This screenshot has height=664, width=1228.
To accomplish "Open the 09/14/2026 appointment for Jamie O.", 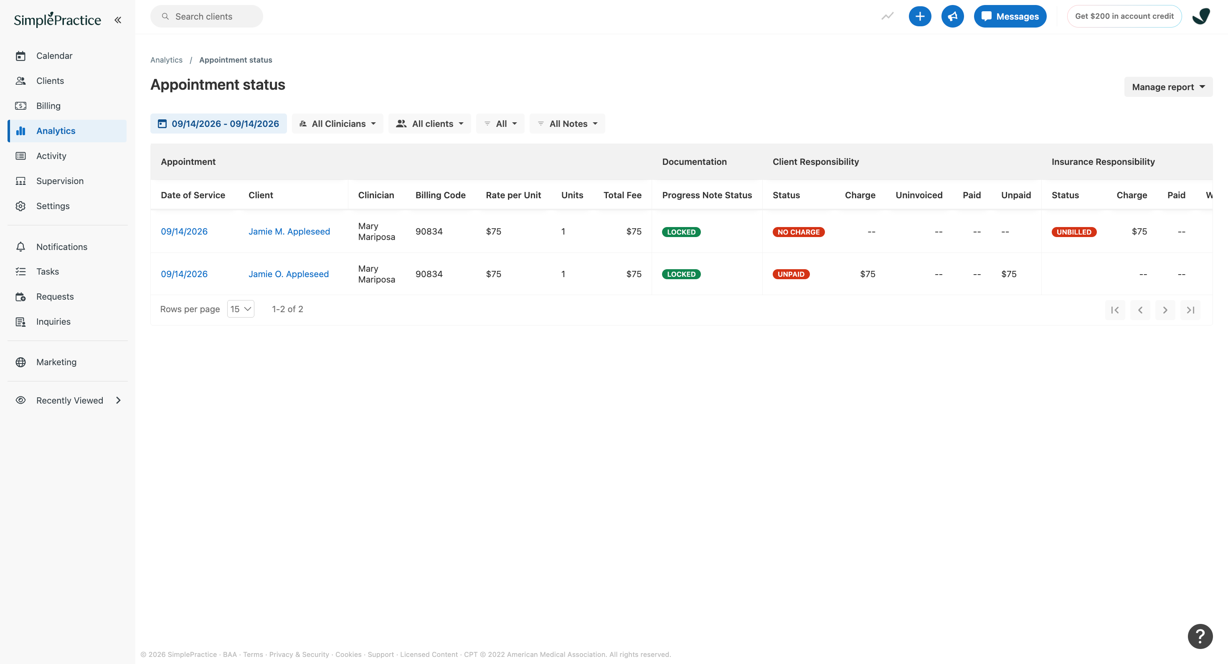I will pyautogui.click(x=184, y=274).
